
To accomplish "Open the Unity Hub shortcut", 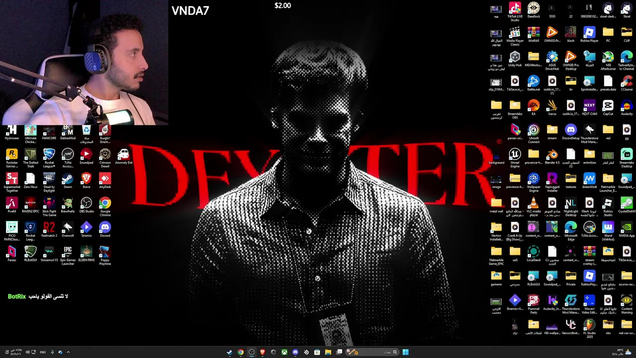I will [x=515, y=59].
